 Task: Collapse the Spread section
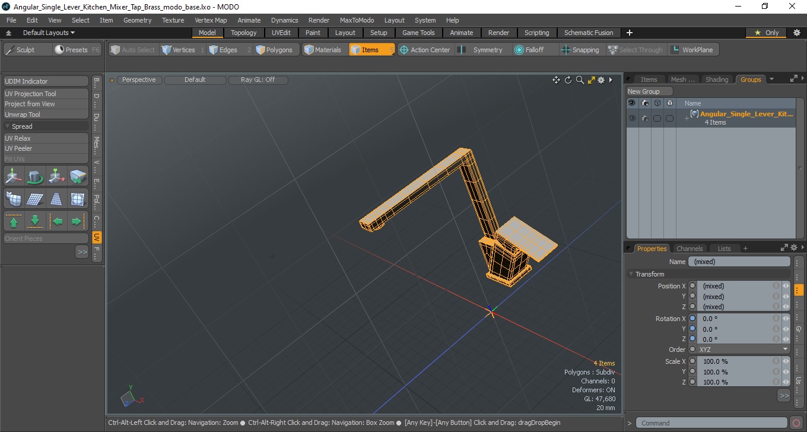click(x=8, y=126)
